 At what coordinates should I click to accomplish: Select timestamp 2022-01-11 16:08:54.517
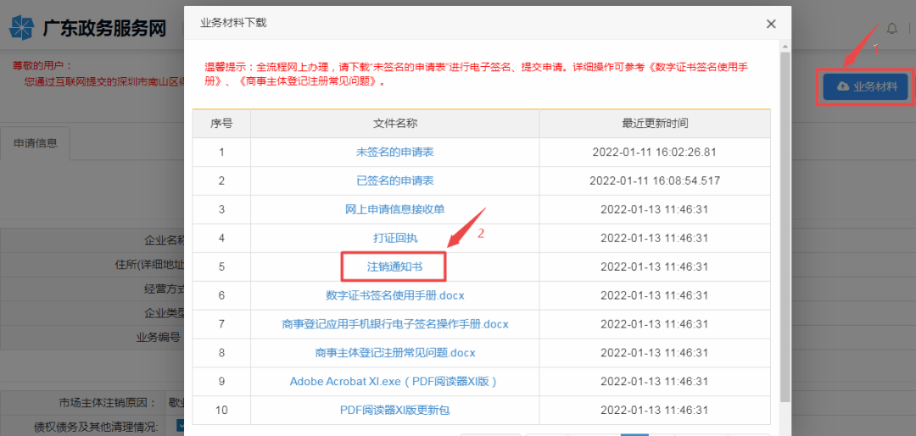pos(654,180)
